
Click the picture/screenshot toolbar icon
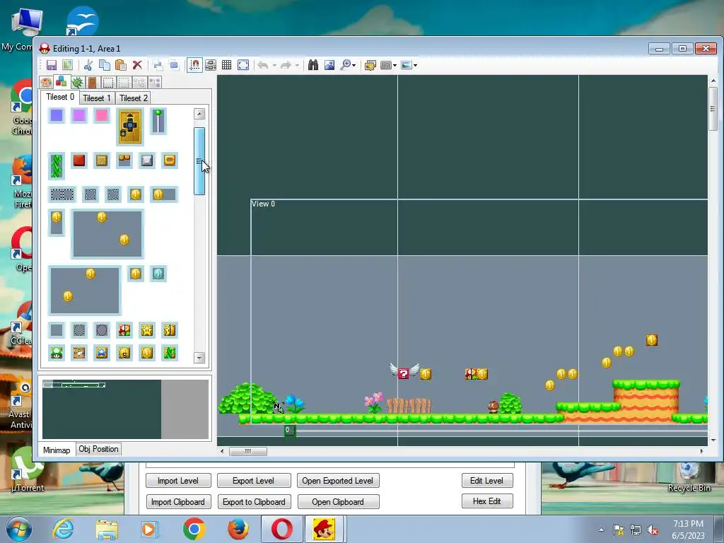(x=329, y=65)
